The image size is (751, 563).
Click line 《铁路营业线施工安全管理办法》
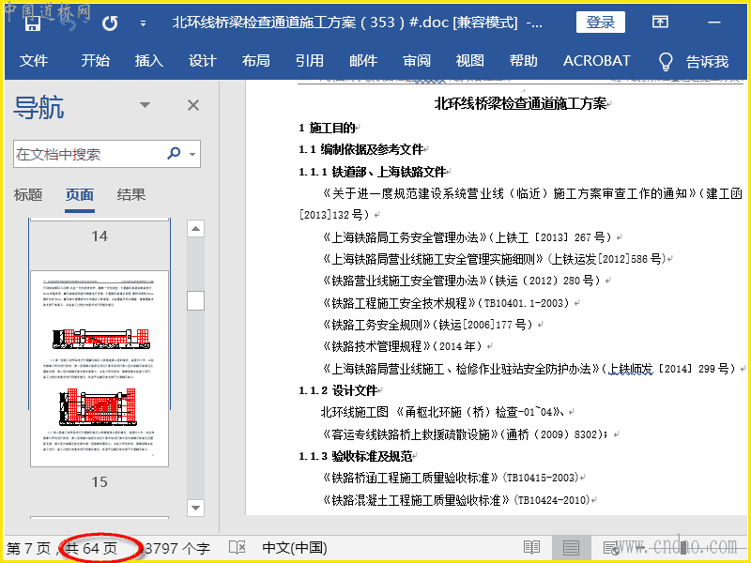(462, 281)
